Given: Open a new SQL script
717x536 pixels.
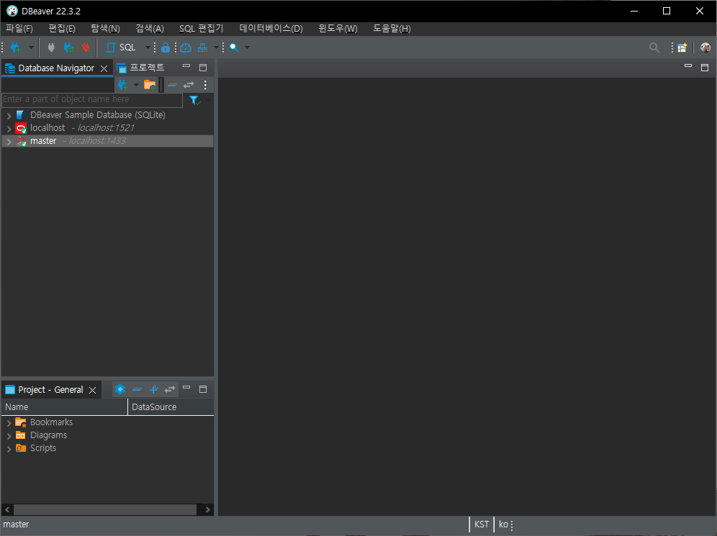Looking at the screenshot, I should coord(121,47).
